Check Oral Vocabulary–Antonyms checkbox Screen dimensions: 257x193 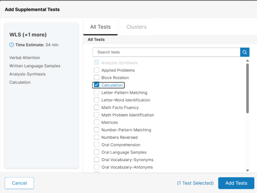(97, 167)
